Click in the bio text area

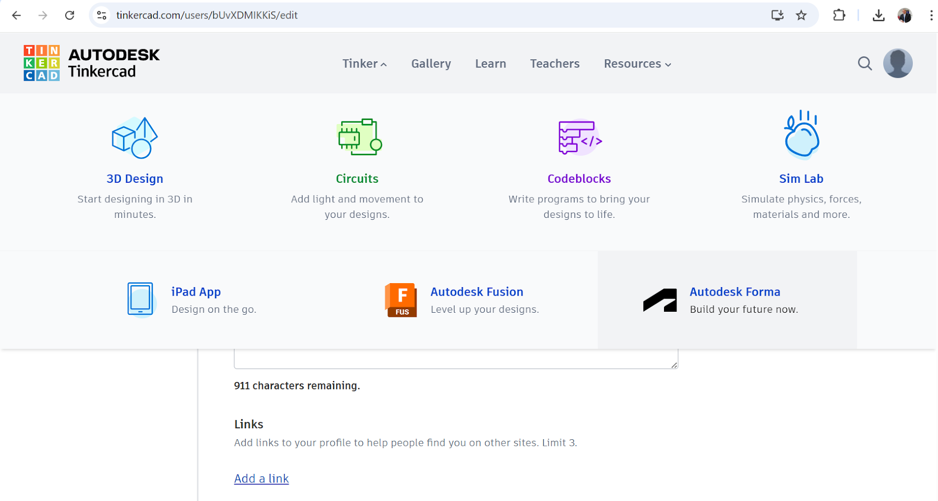tap(455, 358)
